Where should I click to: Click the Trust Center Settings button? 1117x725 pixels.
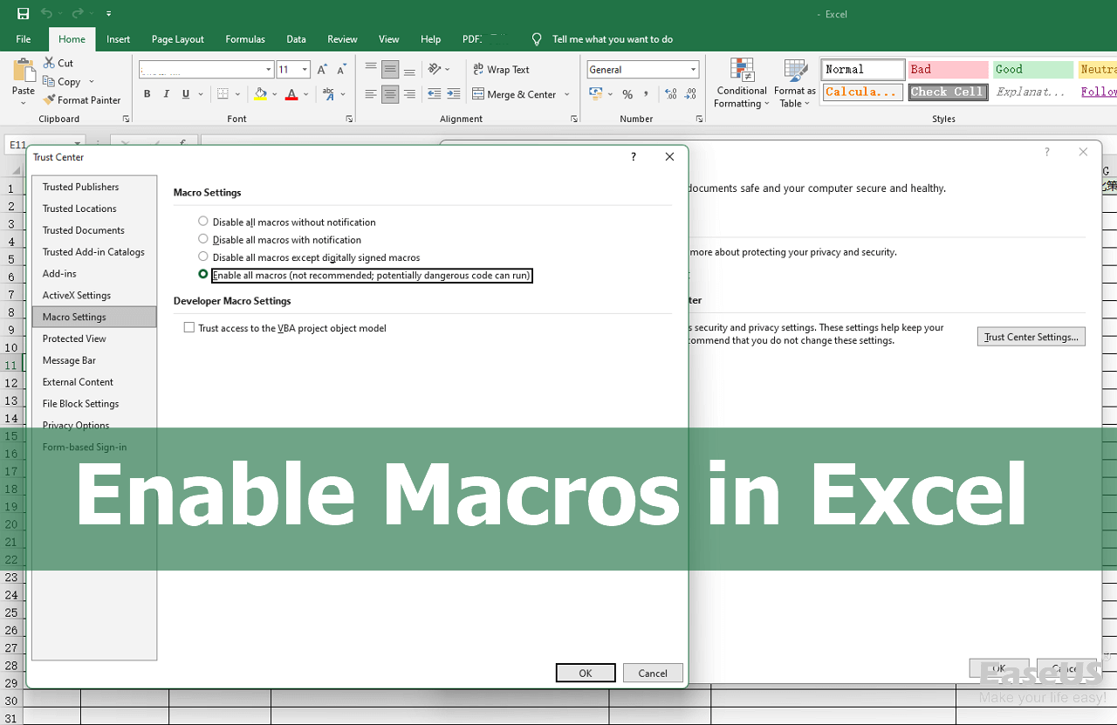1031,337
